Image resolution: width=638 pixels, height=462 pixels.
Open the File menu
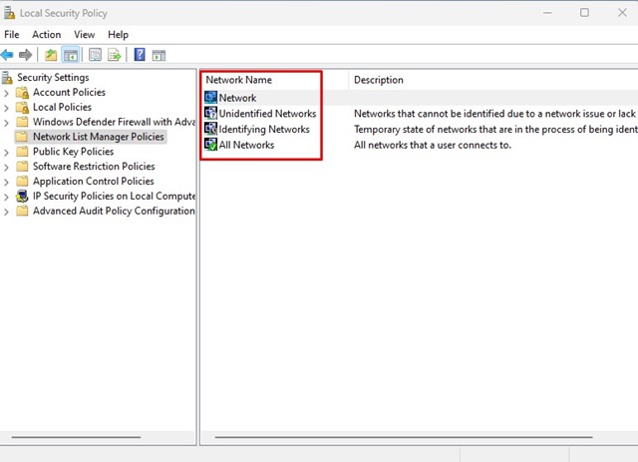click(x=12, y=35)
